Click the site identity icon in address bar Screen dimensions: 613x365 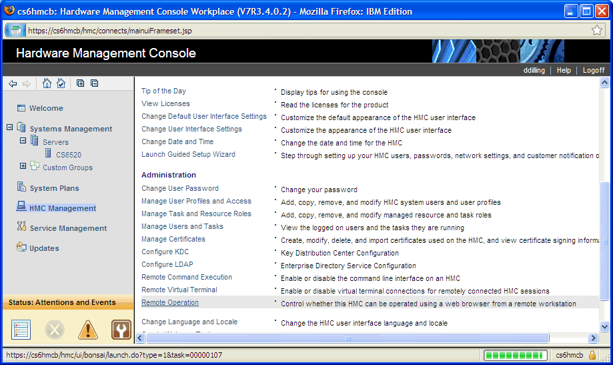[x=15, y=31]
